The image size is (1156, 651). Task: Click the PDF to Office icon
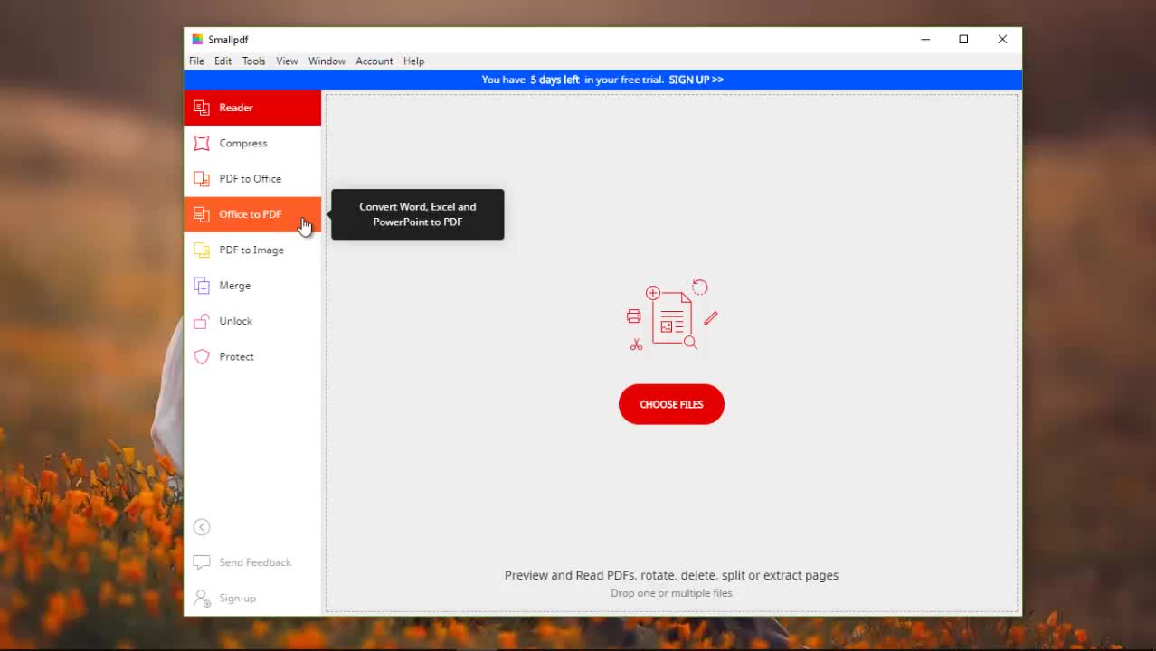[202, 179]
